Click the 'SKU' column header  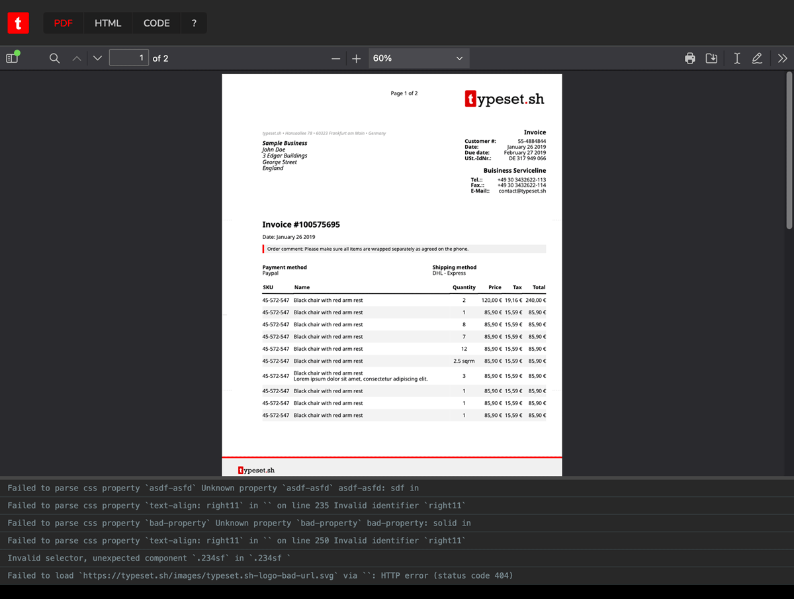tap(268, 287)
